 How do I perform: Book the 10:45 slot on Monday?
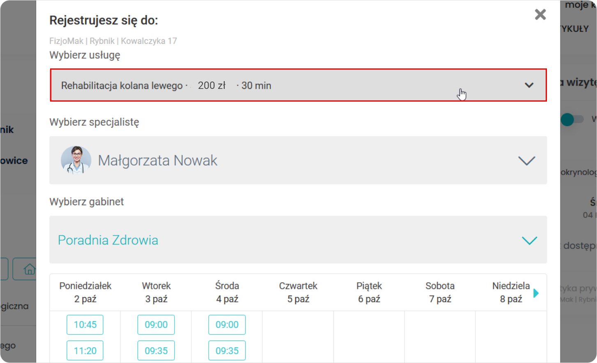pos(85,324)
